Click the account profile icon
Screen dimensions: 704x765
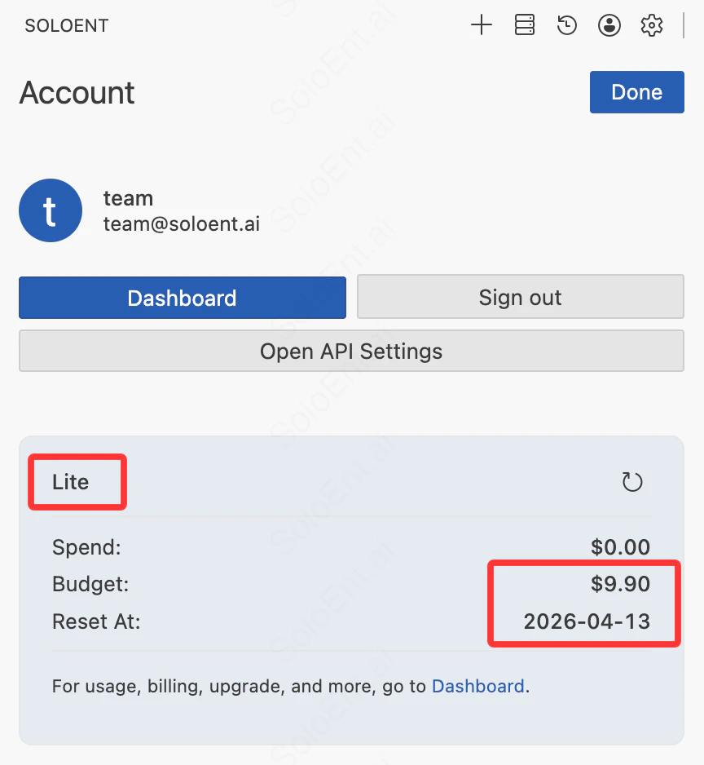(609, 25)
